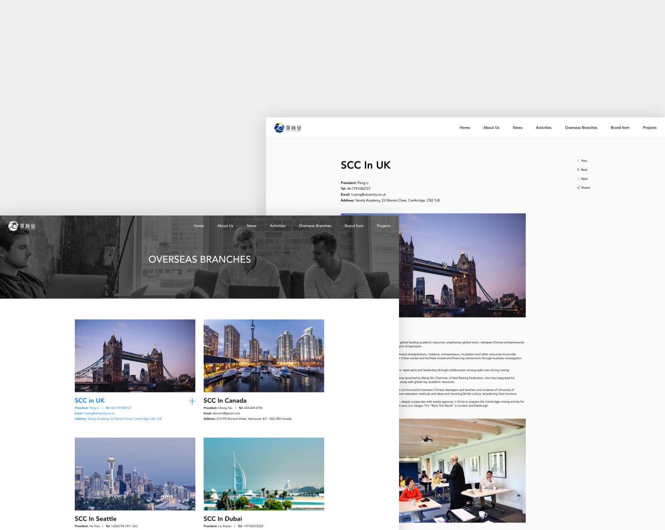Select Overseas Branches in white header menu

581,128
